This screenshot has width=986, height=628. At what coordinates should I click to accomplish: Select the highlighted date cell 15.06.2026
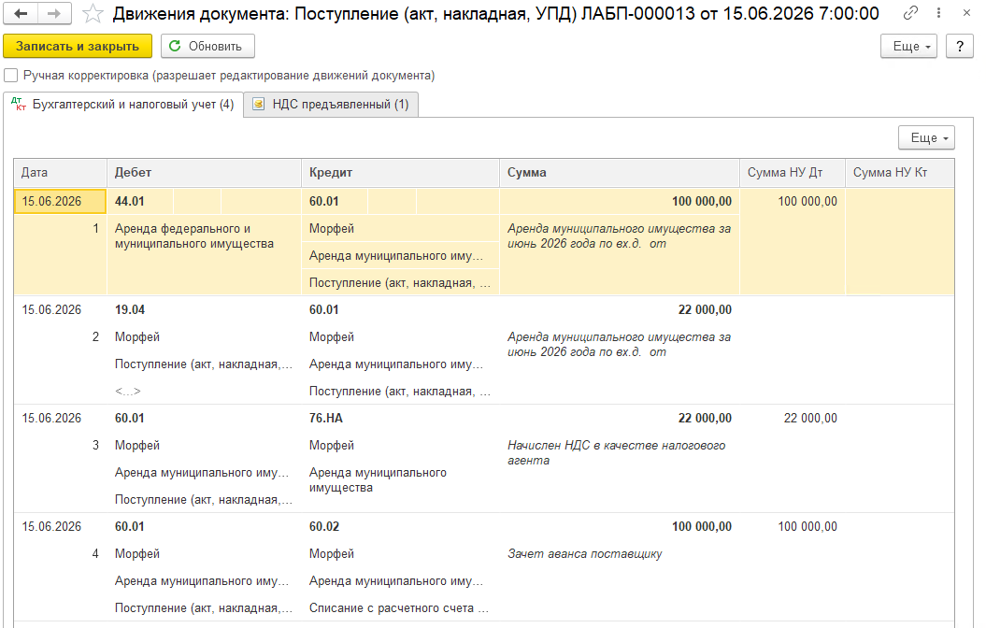(x=61, y=202)
